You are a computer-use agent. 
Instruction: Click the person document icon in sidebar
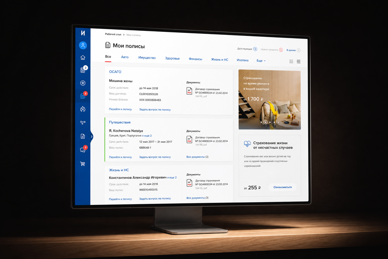point(83,136)
